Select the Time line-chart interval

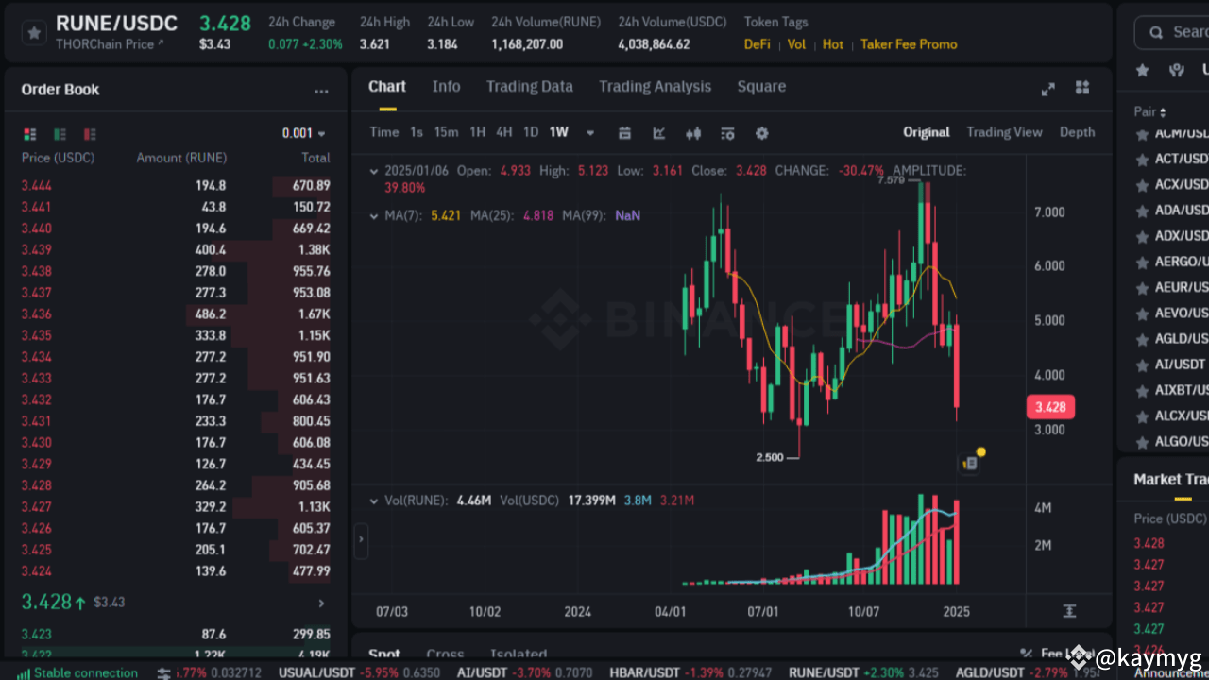coord(383,132)
